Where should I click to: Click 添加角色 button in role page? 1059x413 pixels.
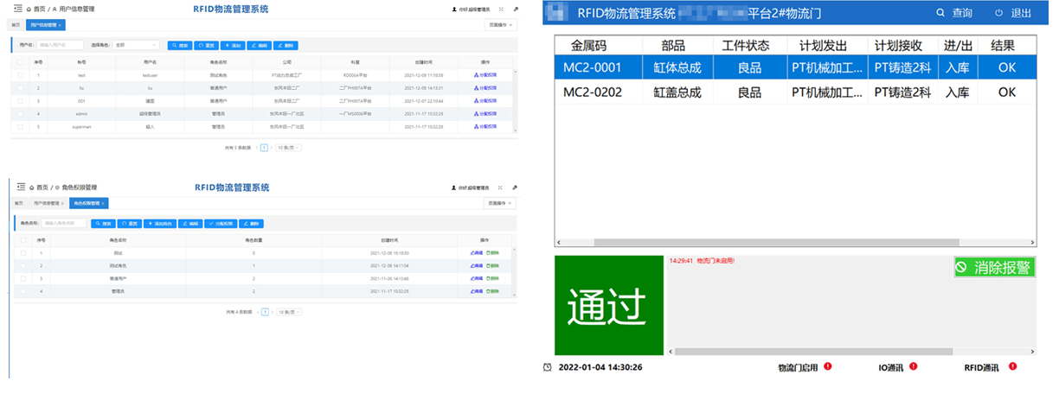click(160, 223)
